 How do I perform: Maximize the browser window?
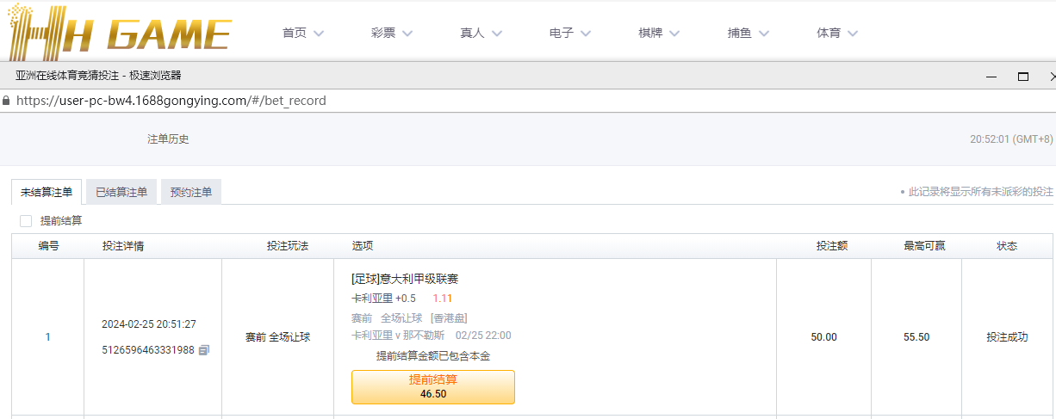point(1023,76)
